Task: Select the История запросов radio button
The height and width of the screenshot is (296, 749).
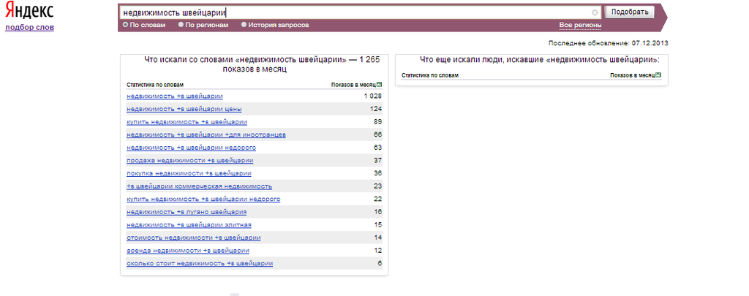Action: click(x=244, y=25)
